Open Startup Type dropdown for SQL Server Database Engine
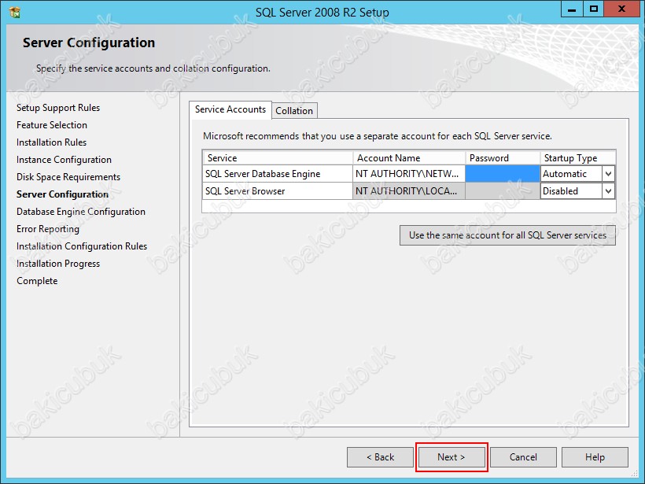Viewport: 645px width, 484px height. (x=608, y=174)
